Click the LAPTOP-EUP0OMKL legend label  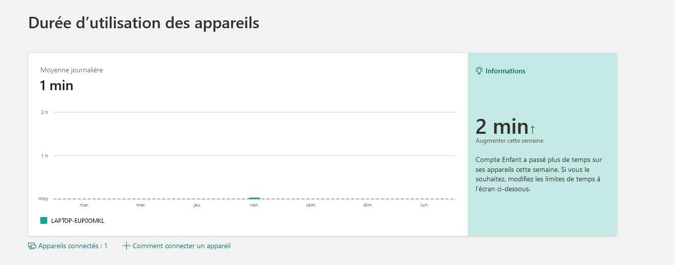coord(78,221)
